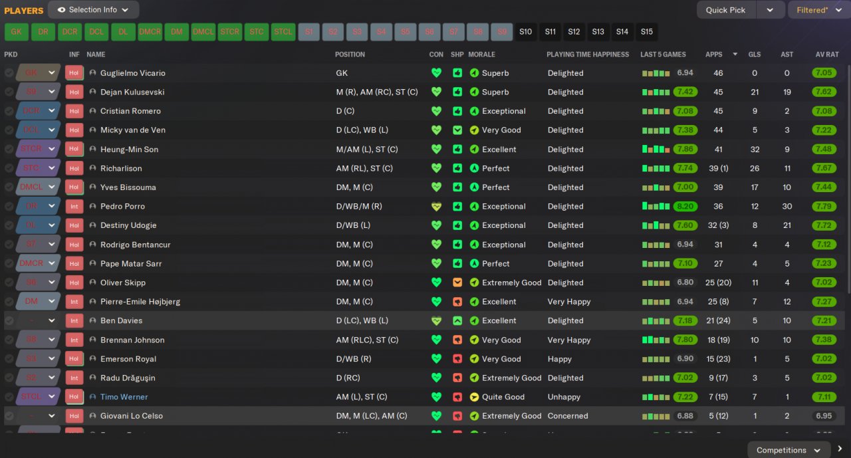Image resolution: width=851 pixels, height=458 pixels.
Task: Click player profile icon beside Yves Bissouma
Action: [92, 187]
